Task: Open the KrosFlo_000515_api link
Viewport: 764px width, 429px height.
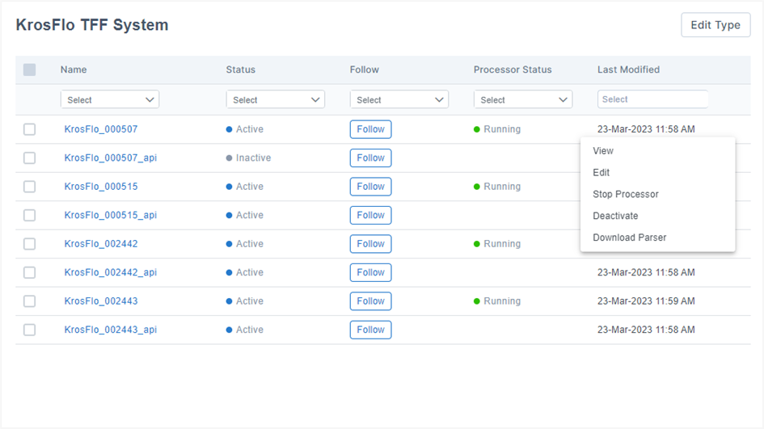Action: point(111,215)
